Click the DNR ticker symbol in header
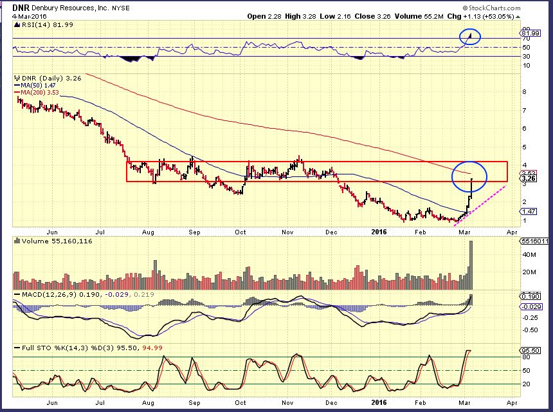This screenshot has width=553, height=412. 21,8
